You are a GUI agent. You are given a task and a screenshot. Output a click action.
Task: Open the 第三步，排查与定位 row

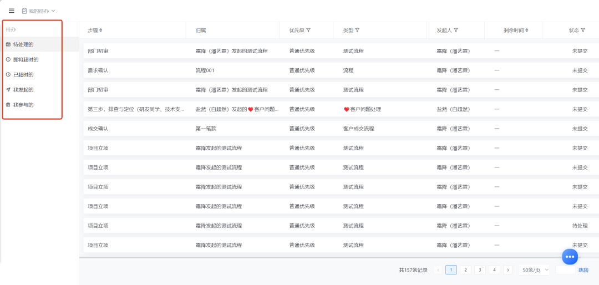pos(341,109)
